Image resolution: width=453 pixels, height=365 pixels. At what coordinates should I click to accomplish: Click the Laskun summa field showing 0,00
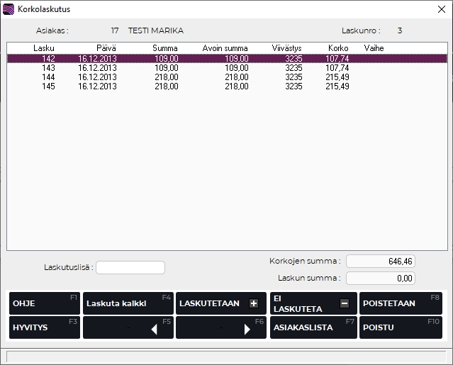380,278
